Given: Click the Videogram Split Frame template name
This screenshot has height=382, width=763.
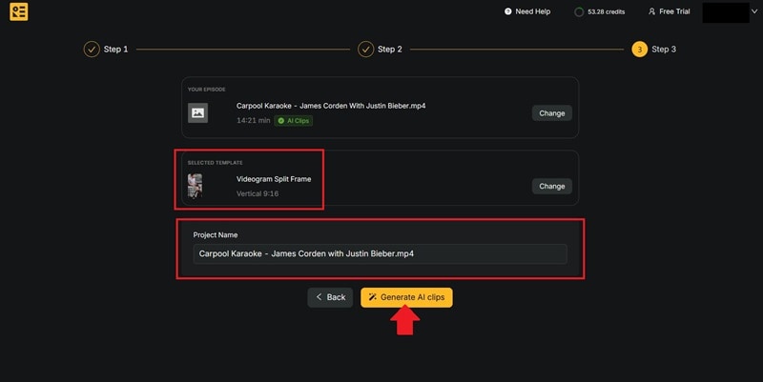Looking at the screenshot, I should pos(274,179).
